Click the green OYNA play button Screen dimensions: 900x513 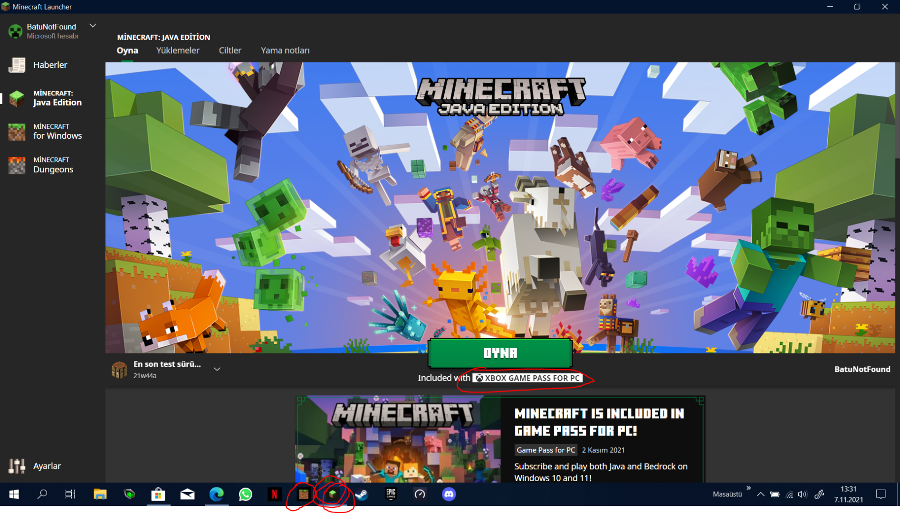click(500, 353)
